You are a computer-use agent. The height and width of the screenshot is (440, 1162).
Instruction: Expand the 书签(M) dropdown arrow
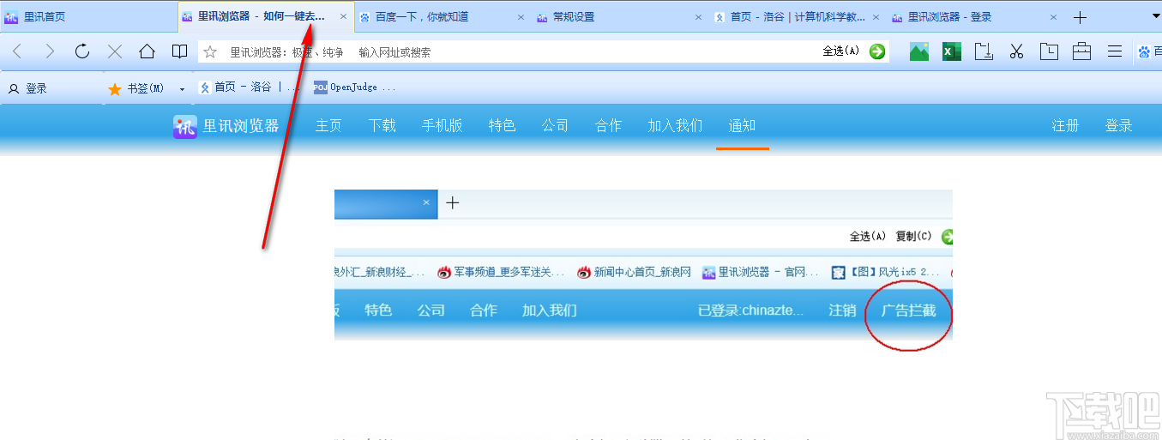tap(182, 89)
